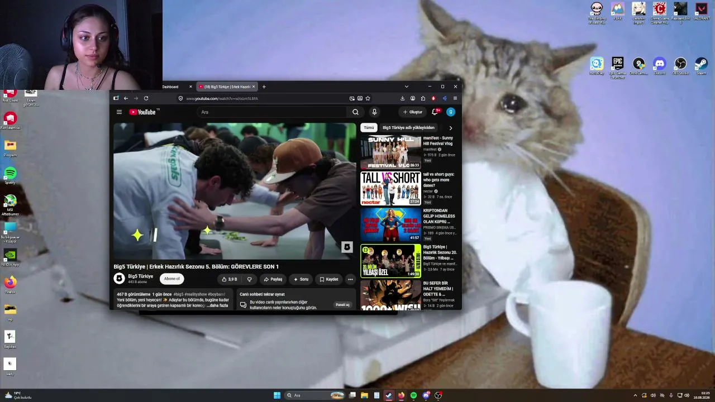The image size is (715, 402).
Task: Open the Sunny Hill Festival Vlog thumbnail
Action: 390,152
